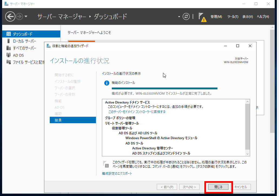Open navigation history dropdown arrow
The height and width of the screenshot is (196, 279).
pyautogui.click(x=26, y=16)
